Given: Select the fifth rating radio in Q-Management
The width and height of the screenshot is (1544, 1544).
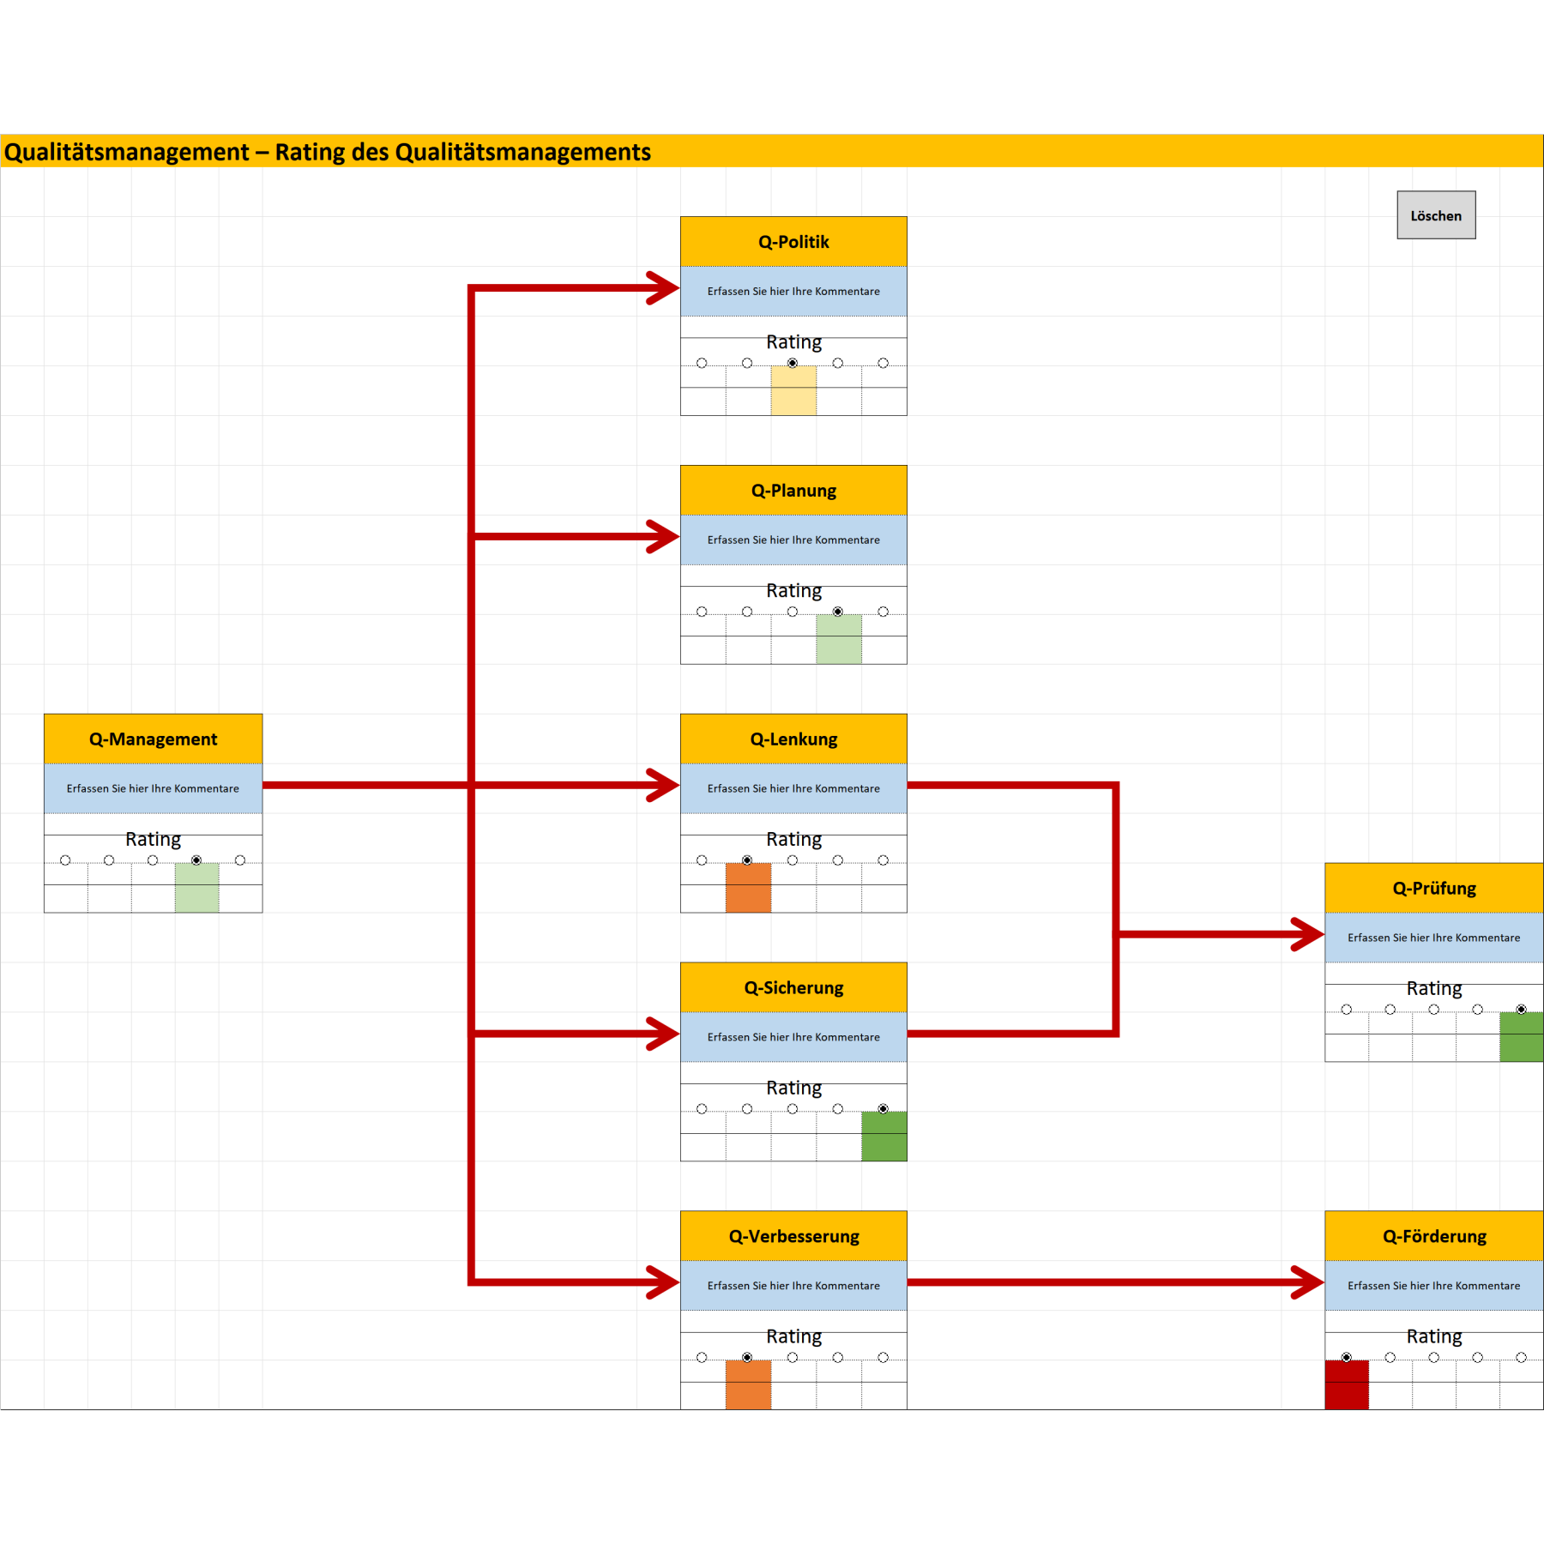Looking at the screenshot, I should [x=240, y=860].
